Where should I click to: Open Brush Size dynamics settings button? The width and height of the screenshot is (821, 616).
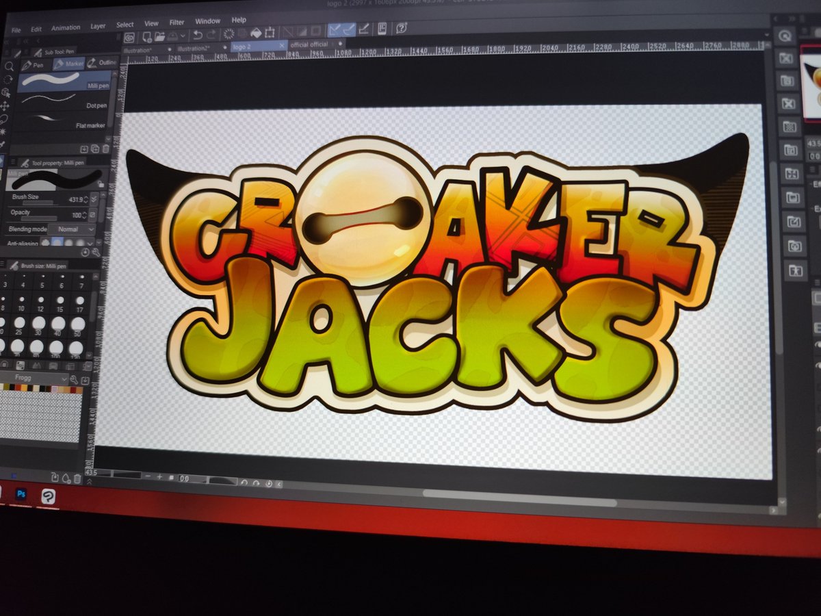coord(94,199)
